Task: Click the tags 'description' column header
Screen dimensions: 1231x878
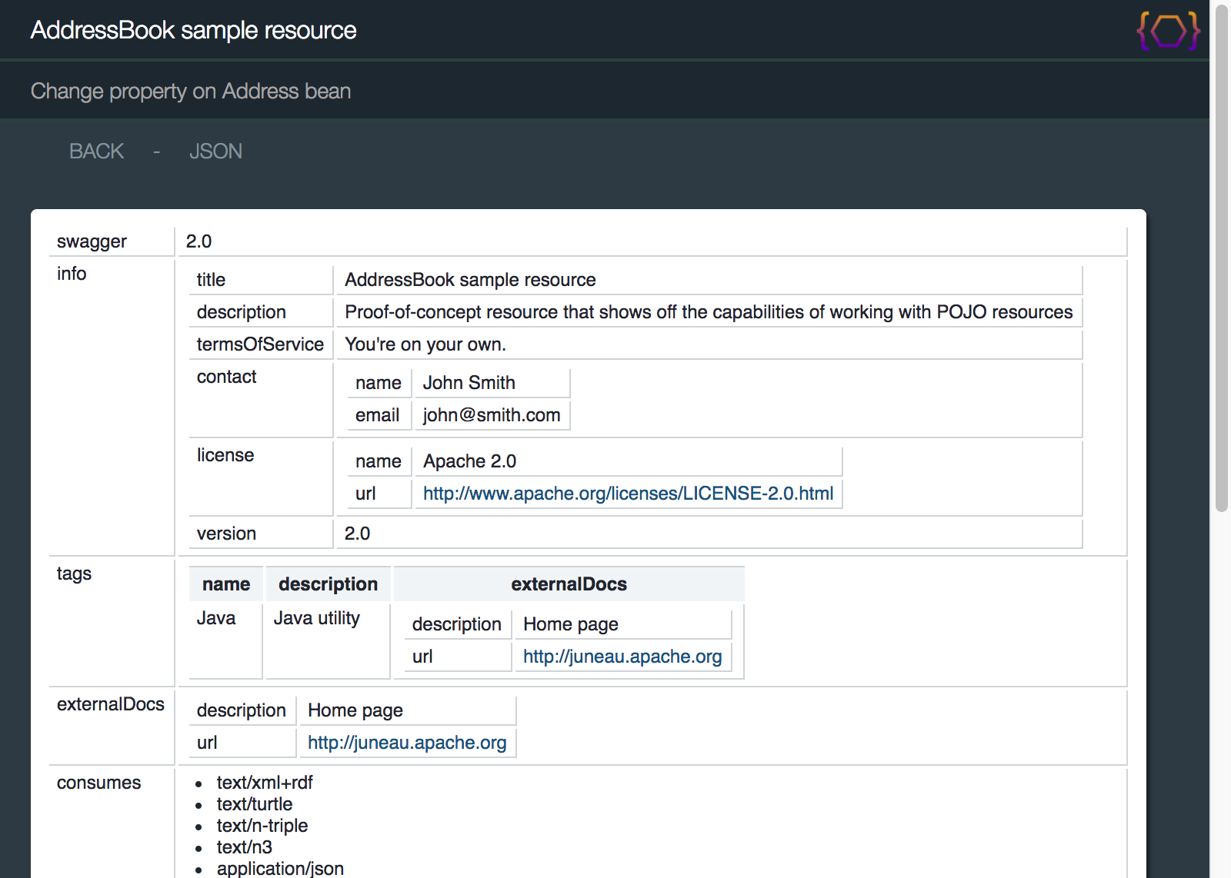Action: pos(328,584)
